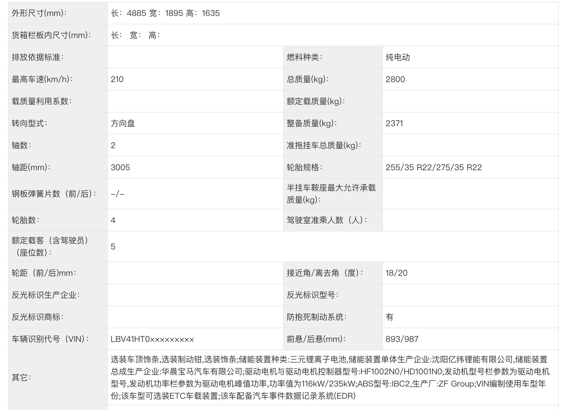Click the 货箱栏板内尺寸 label cell

[51, 35]
